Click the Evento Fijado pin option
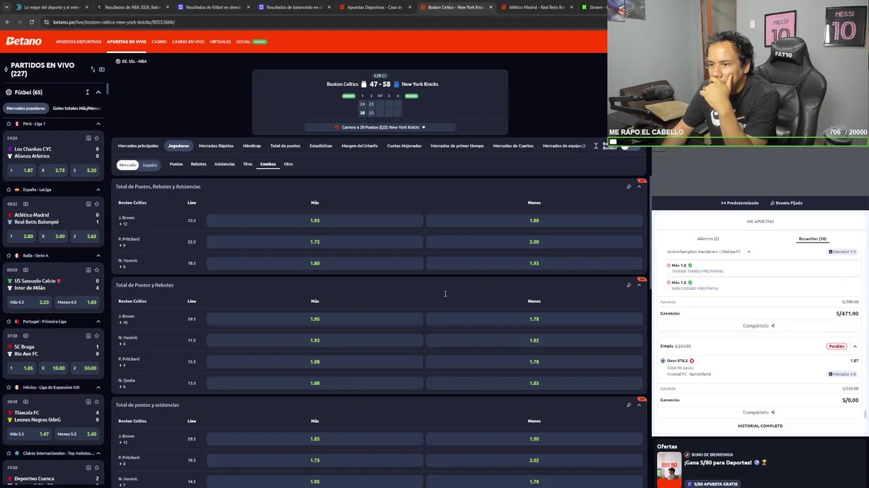 786,203
